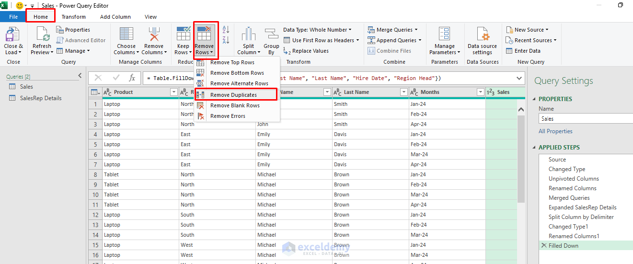Switch to the Add Column tab
633x264 pixels.
(115, 17)
